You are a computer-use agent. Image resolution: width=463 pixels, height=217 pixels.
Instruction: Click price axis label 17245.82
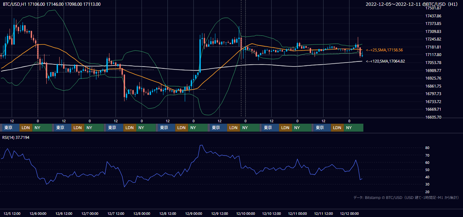point(433,39)
